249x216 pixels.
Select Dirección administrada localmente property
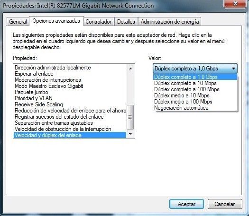pos(70,68)
